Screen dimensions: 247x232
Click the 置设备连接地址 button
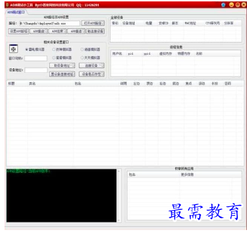click(x=62, y=74)
